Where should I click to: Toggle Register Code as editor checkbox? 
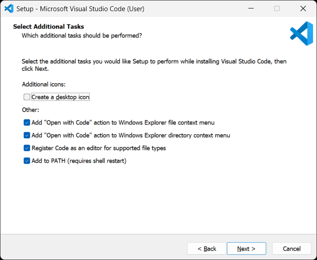[x=27, y=148]
